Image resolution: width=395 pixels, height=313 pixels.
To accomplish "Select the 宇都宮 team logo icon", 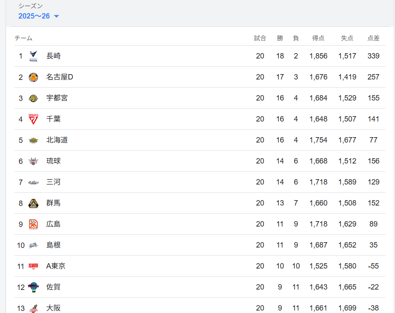I will 33,98.
